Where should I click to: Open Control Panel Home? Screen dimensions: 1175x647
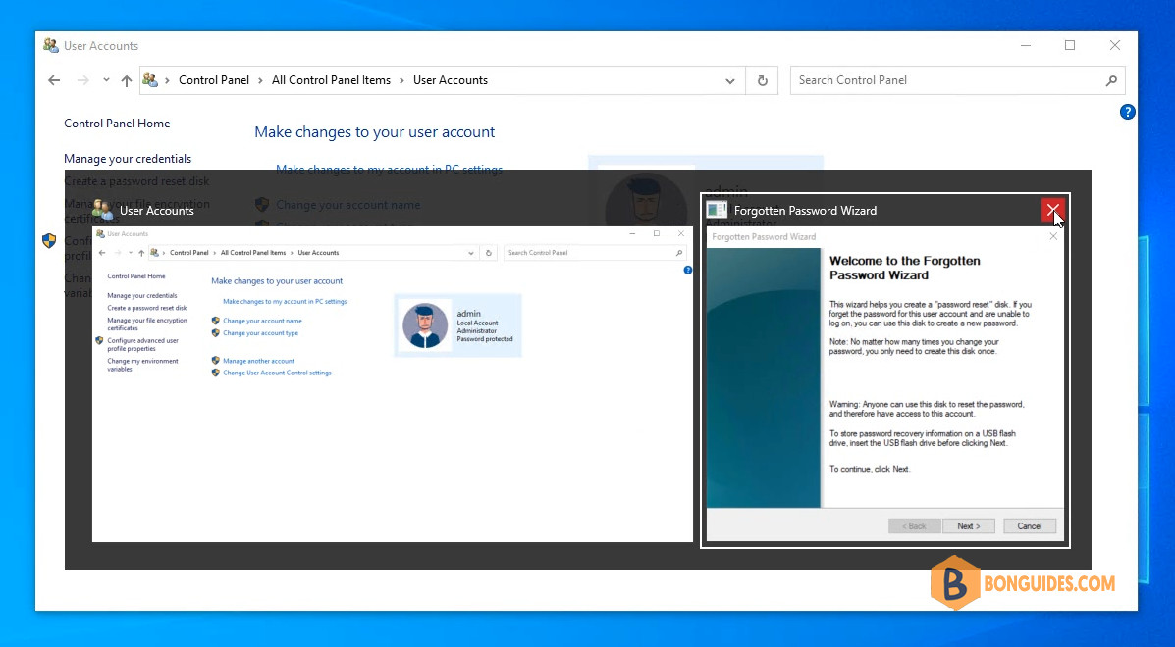click(x=117, y=124)
